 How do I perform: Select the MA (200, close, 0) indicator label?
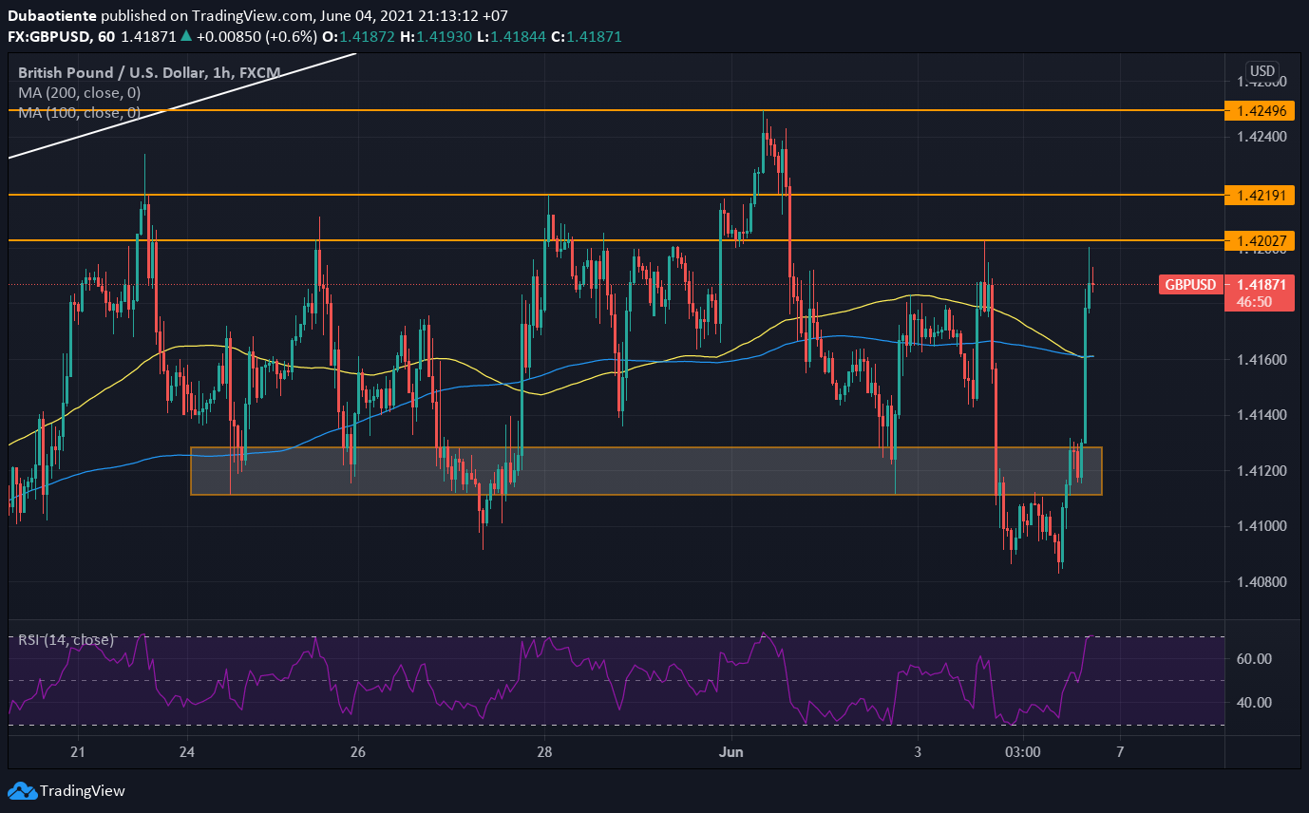tap(79, 92)
